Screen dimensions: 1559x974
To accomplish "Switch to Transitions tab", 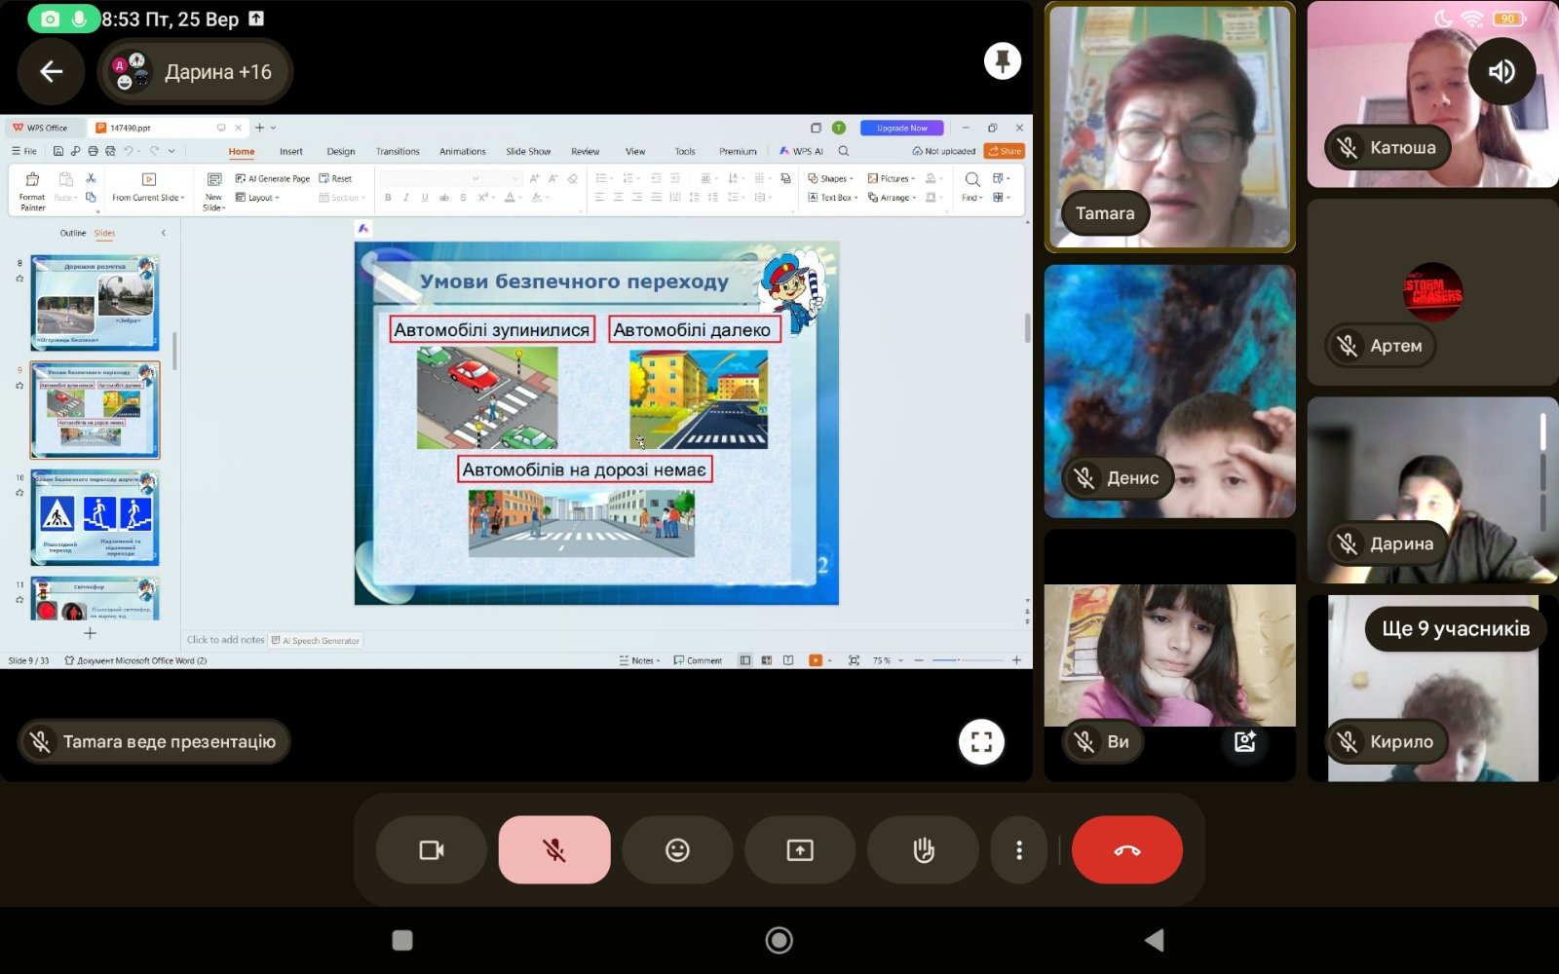I will coord(398,152).
